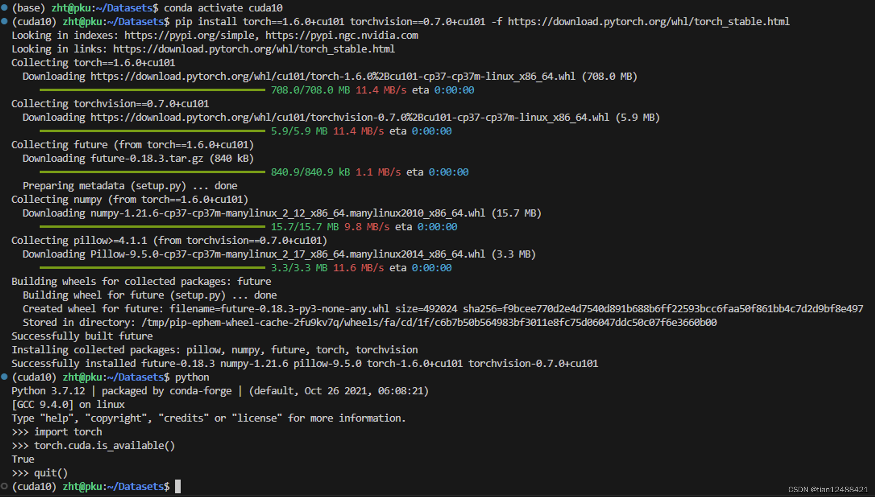Select the True output below is_available
The width and height of the screenshot is (875, 497).
(x=23, y=459)
